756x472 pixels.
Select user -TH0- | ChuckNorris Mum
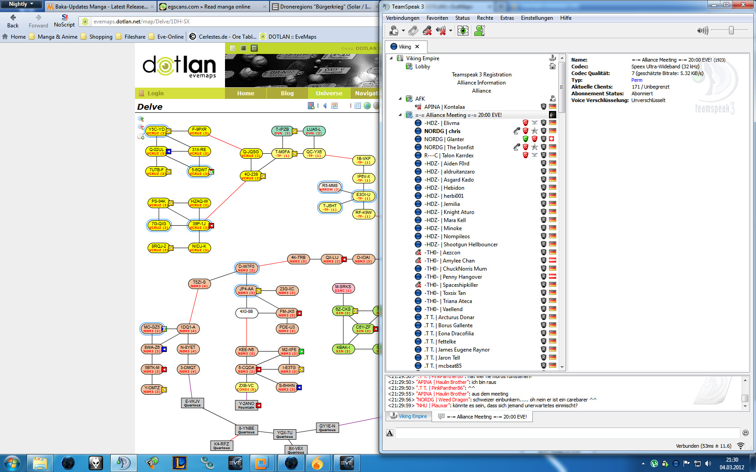[x=455, y=269]
